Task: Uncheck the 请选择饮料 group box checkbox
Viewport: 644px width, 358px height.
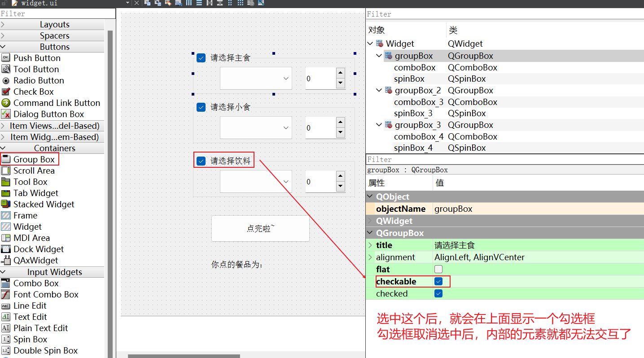Action: 201,161
